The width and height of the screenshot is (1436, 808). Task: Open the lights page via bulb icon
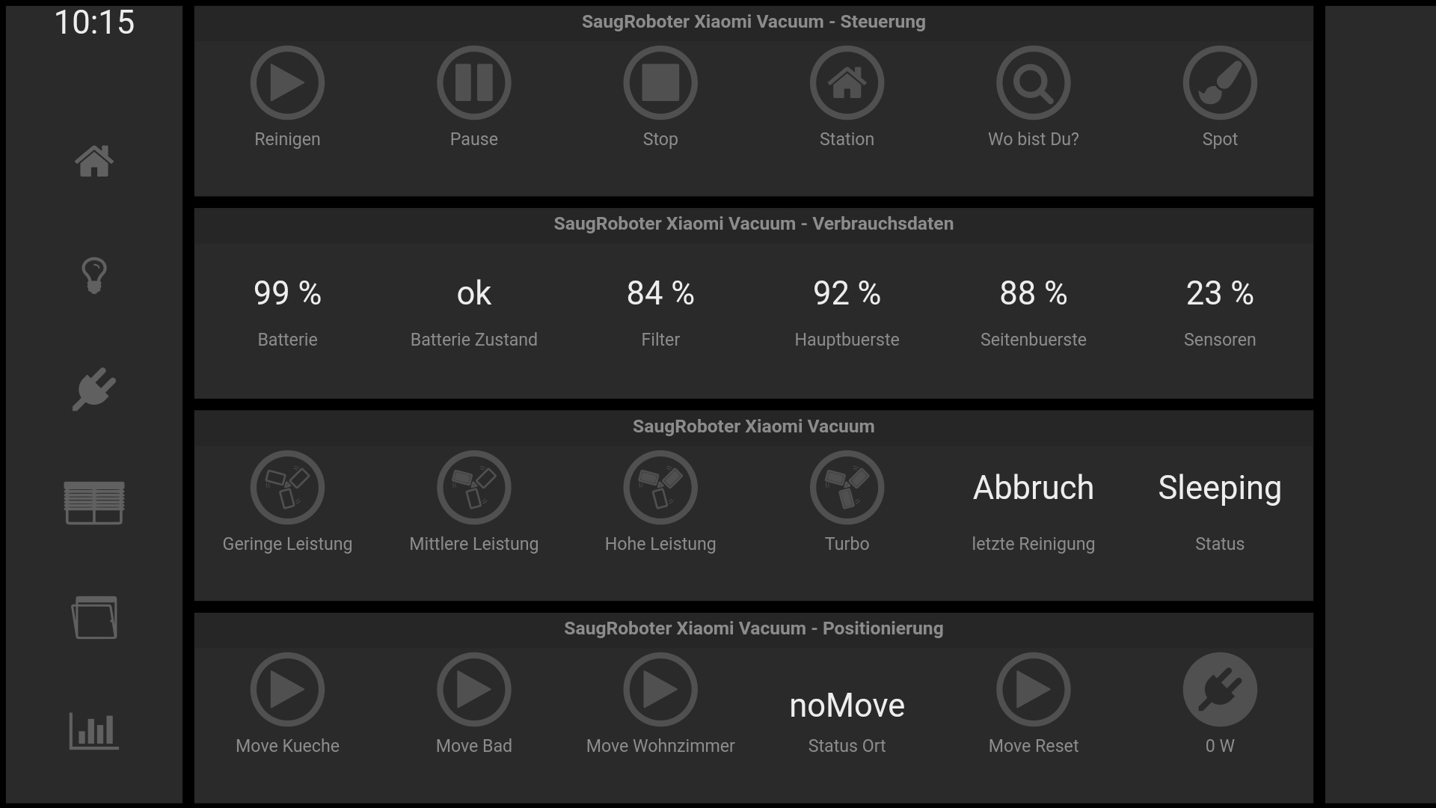pos(94,275)
